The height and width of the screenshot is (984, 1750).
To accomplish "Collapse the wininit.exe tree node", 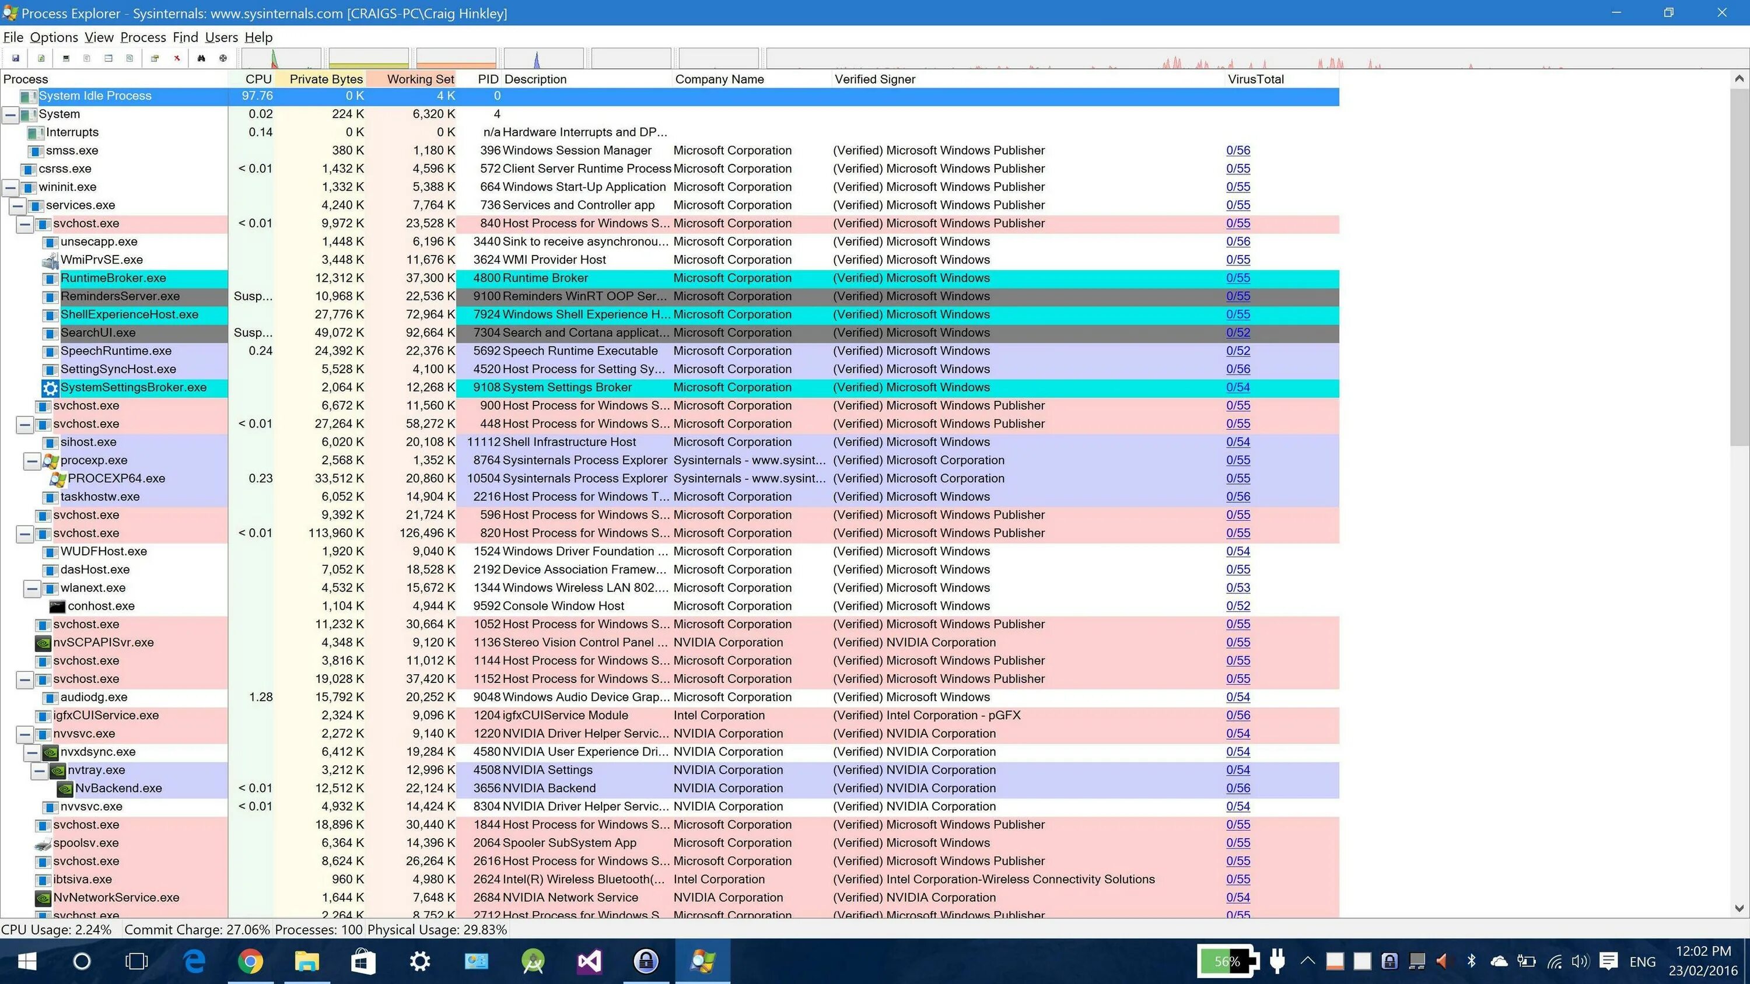I will click(10, 187).
